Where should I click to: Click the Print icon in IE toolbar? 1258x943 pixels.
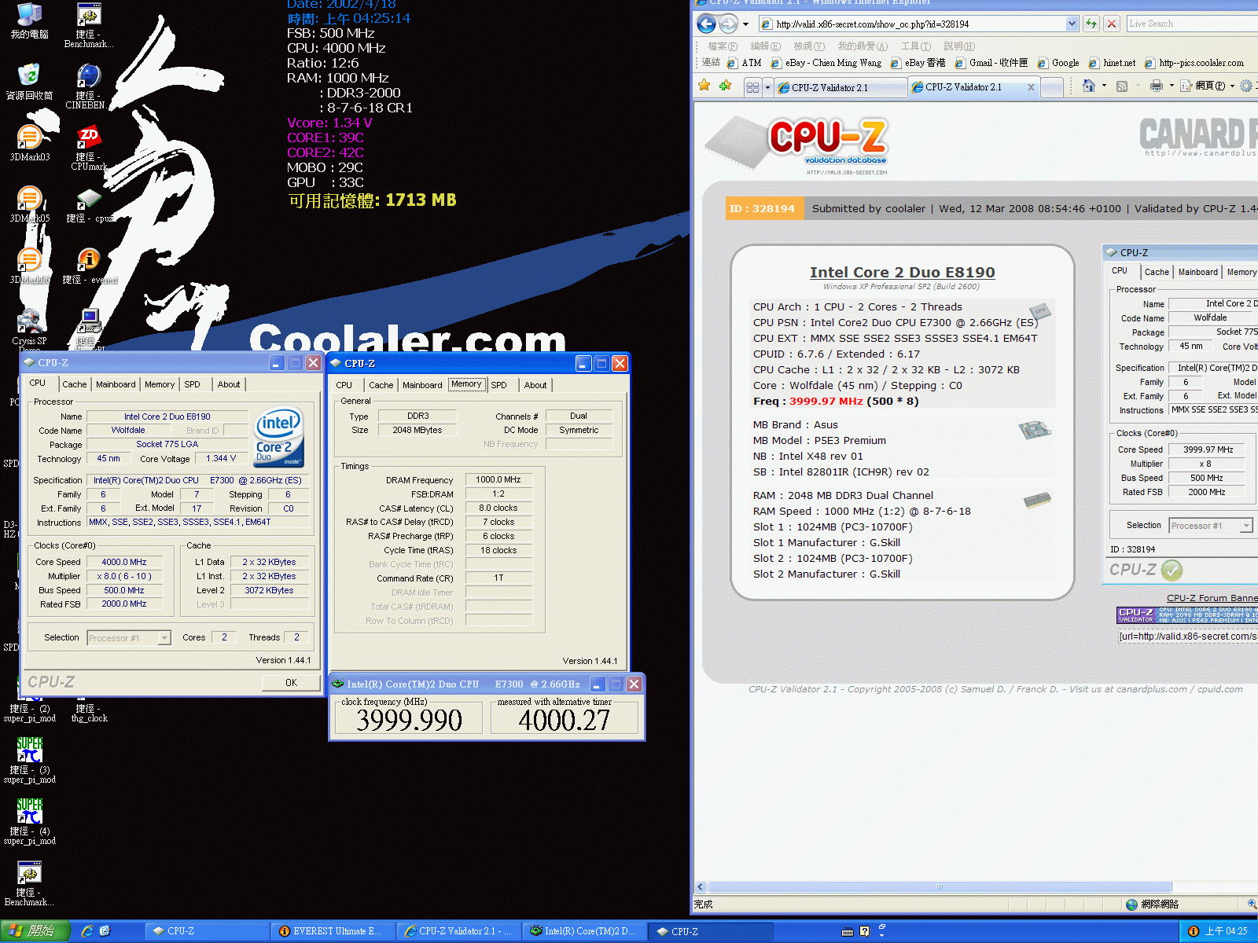1156,86
